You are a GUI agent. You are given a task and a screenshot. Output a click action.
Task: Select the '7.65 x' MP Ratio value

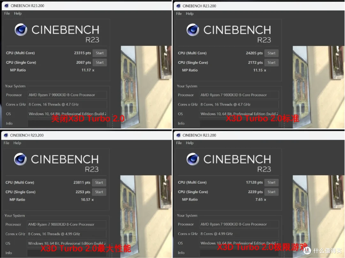[x=261, y=200]
